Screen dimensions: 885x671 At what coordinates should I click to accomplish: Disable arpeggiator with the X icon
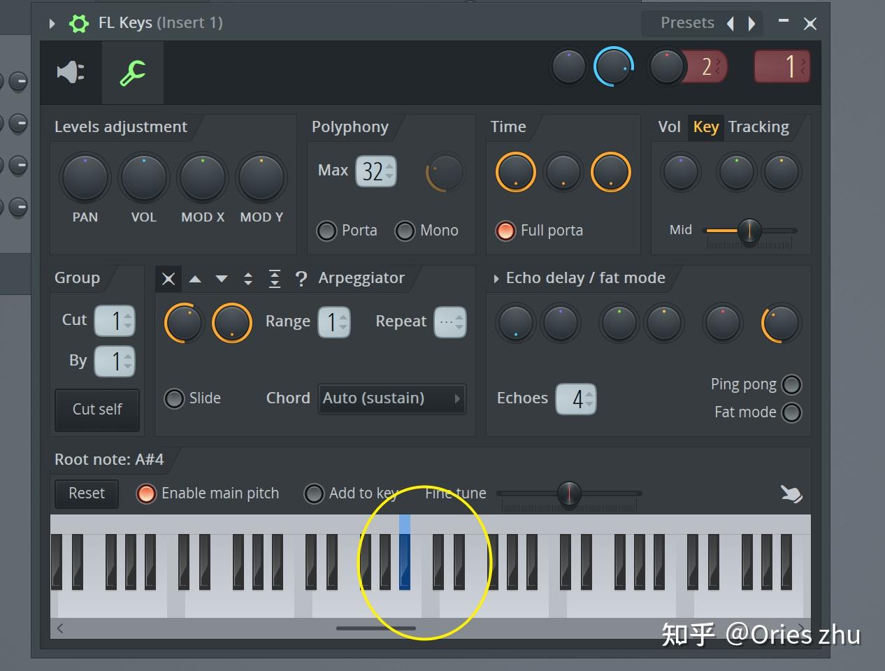point(168,278)
